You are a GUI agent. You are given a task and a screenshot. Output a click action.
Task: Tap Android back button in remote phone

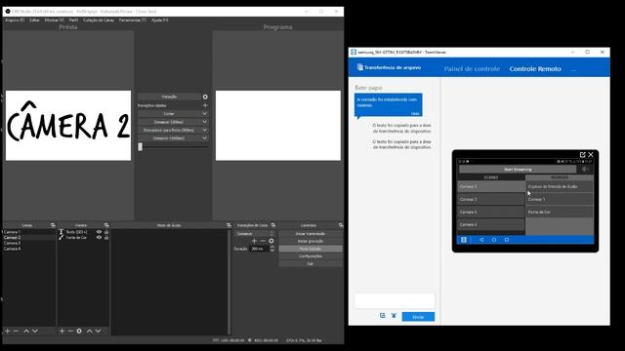[481, 240]
